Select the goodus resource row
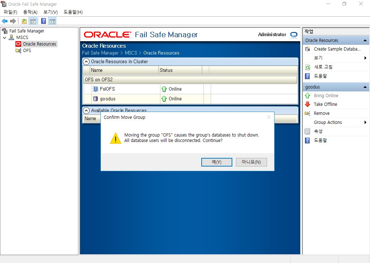This screenshot has width=370, height=263. point(190,99)
